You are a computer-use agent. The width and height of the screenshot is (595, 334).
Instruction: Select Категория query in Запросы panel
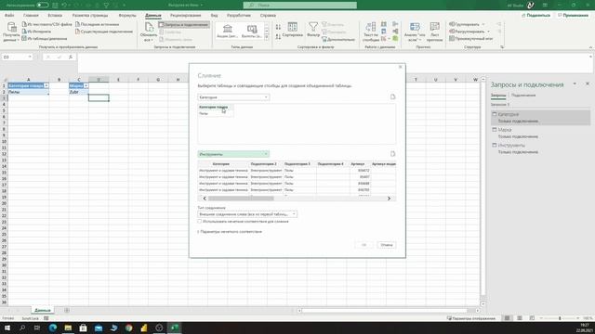(541, 118)
